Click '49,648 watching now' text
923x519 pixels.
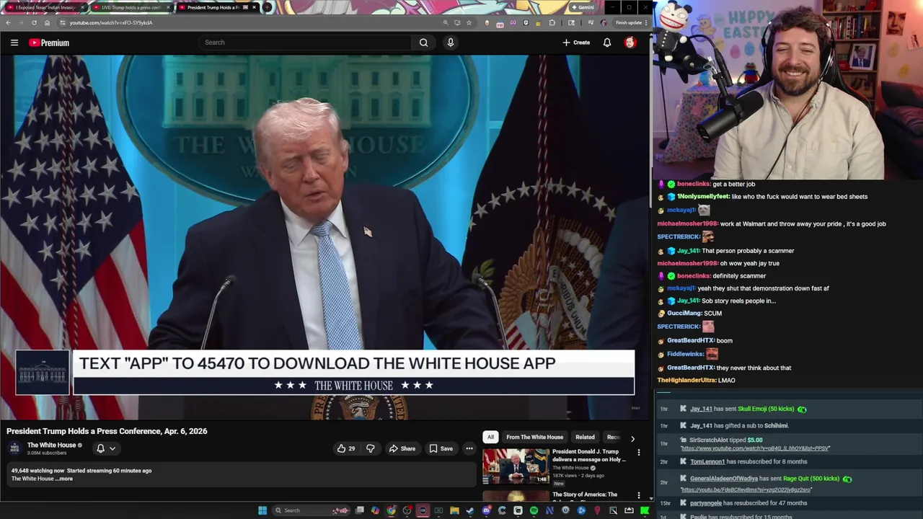38,471
